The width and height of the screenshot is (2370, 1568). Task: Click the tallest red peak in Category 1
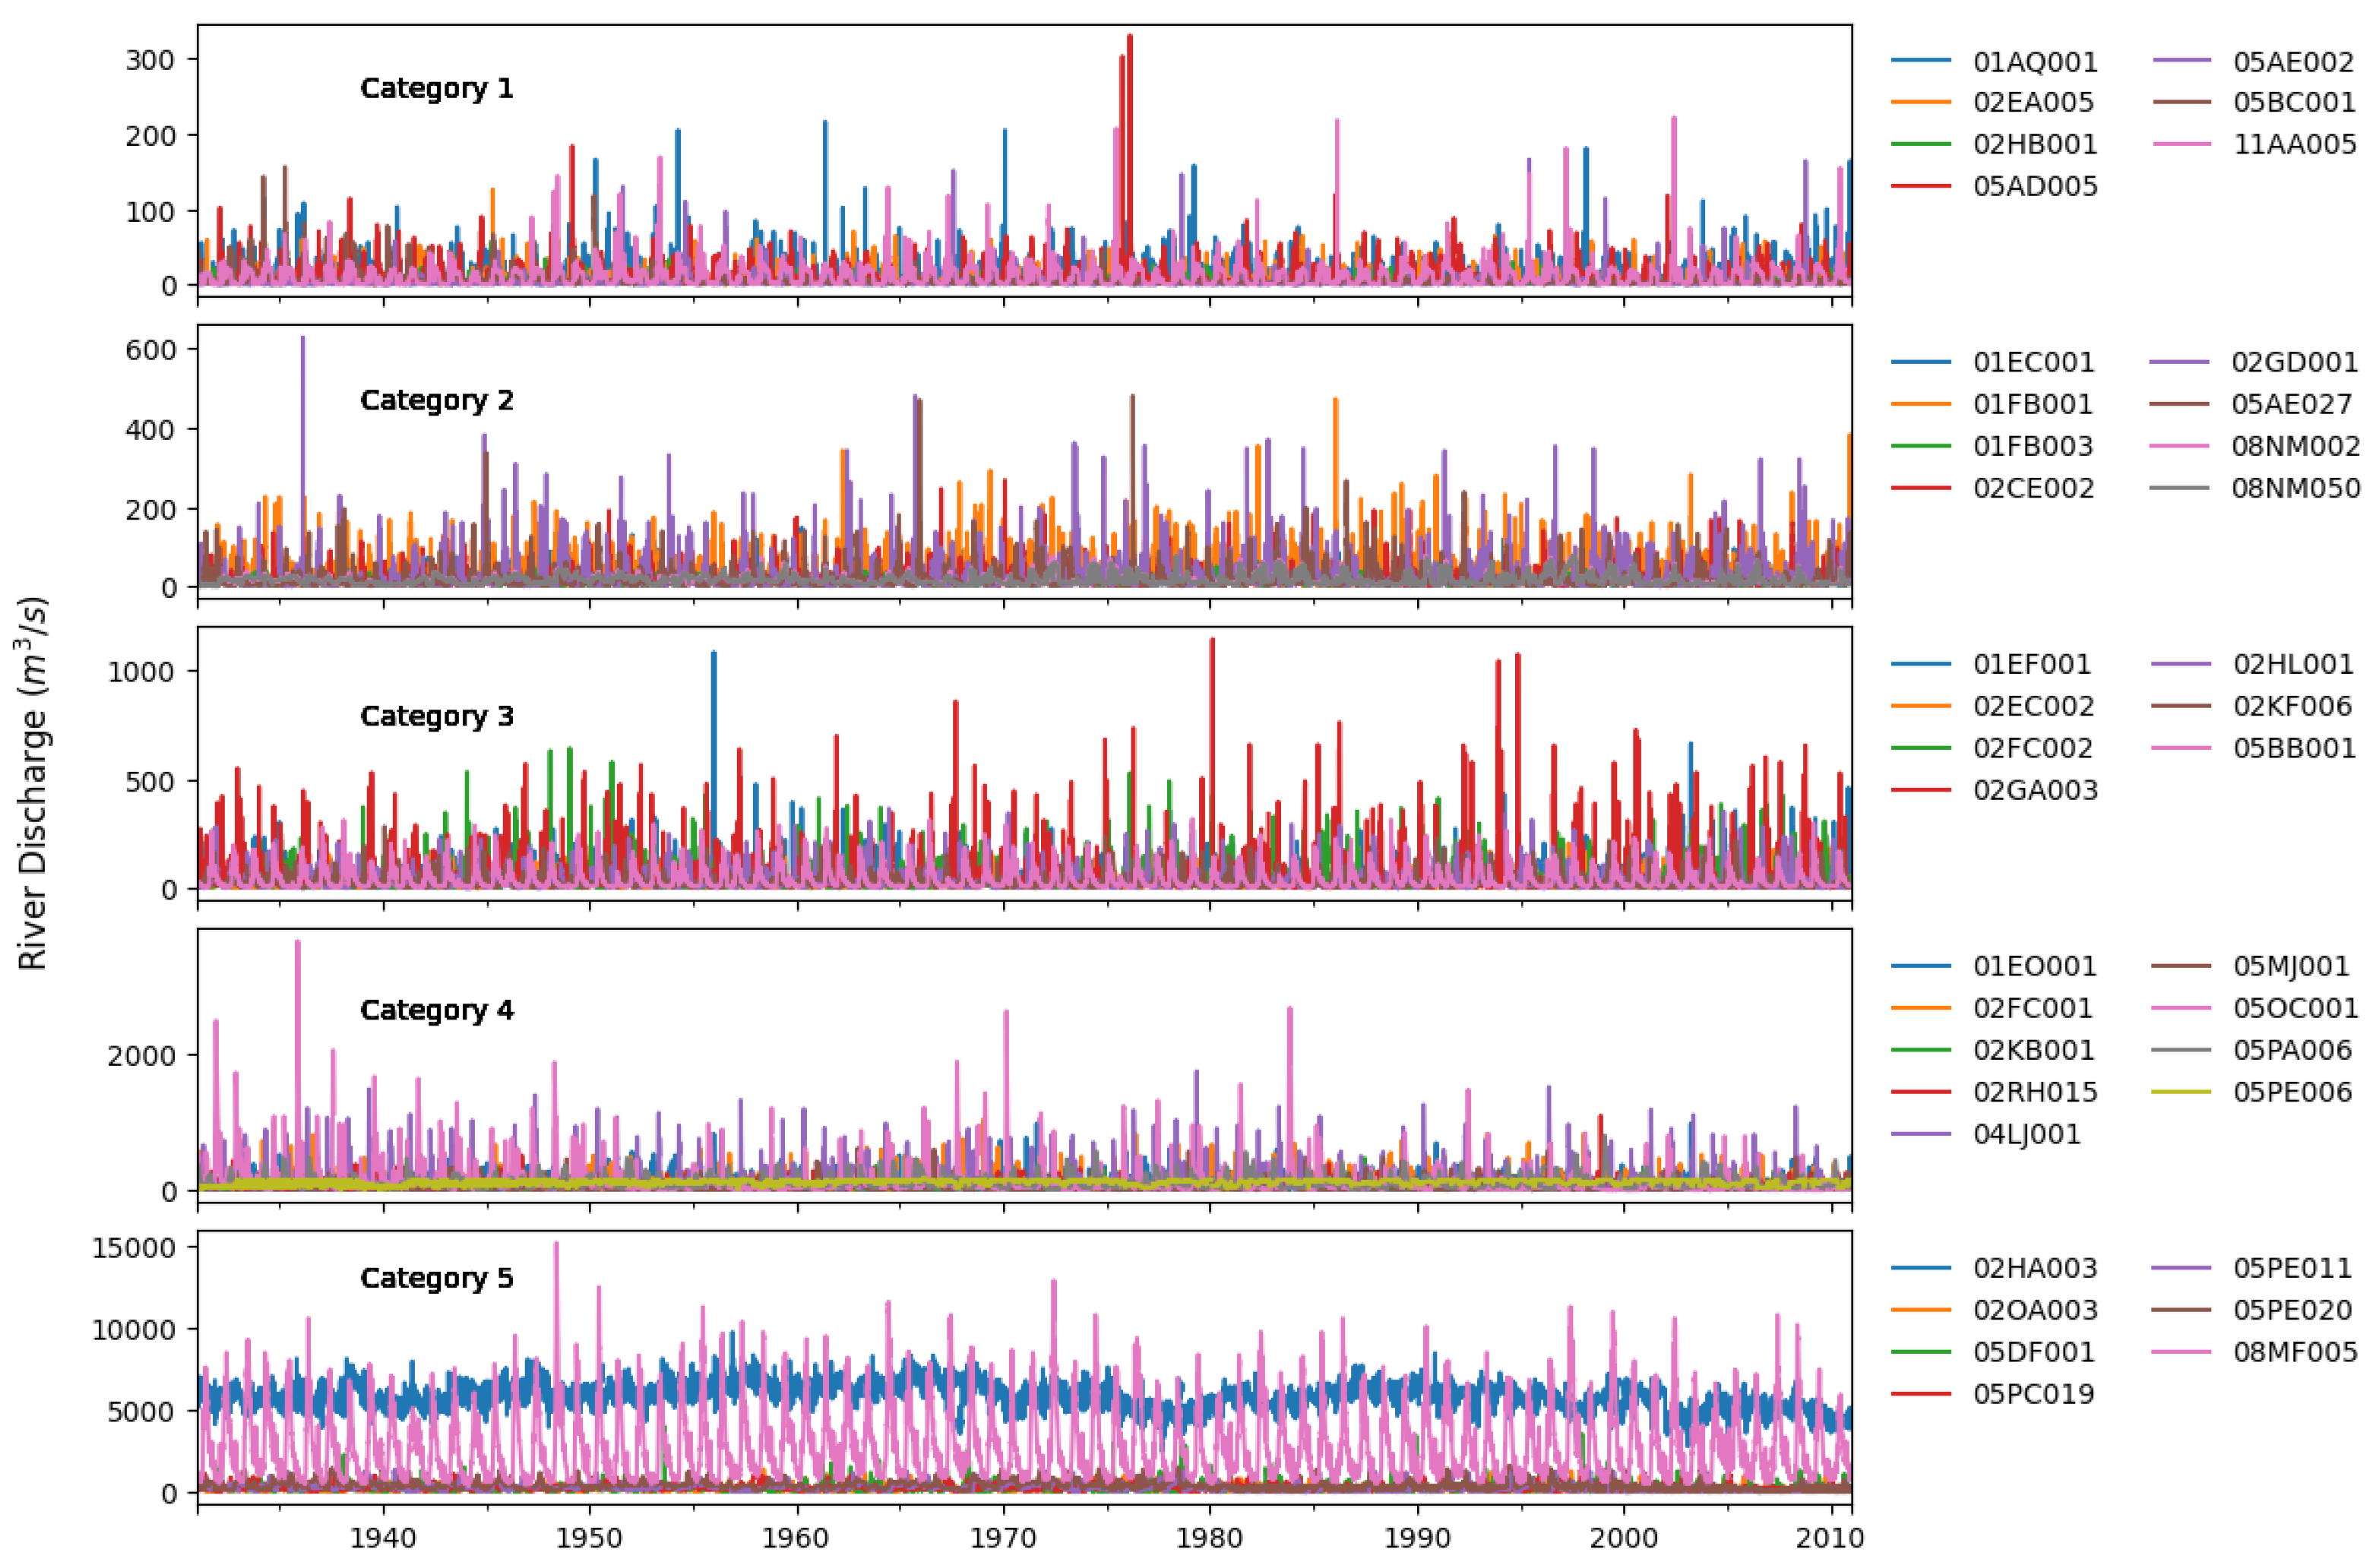[x=1129, y=40]
